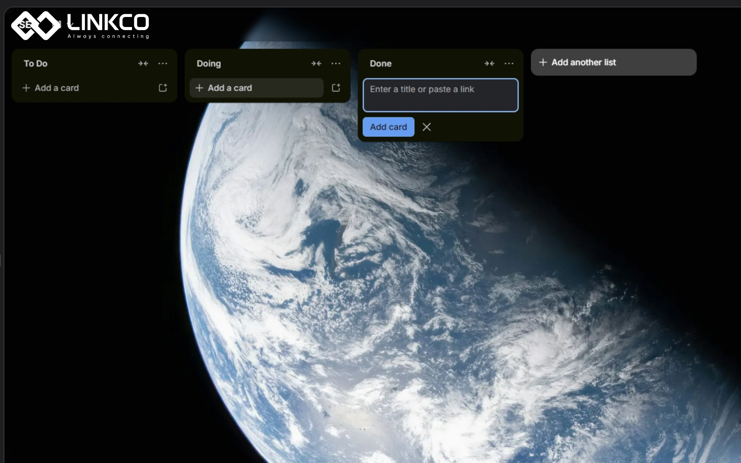Collapse the To Do list
Image resolution: width=741 pixels, height=463 pixels.
click(143, 64)
